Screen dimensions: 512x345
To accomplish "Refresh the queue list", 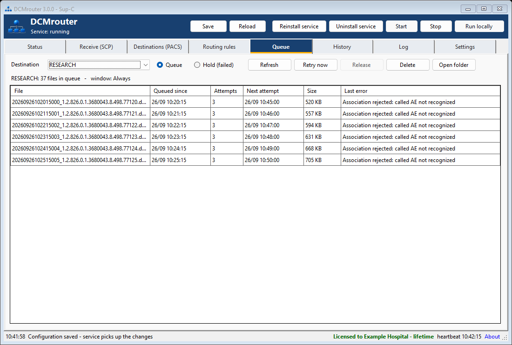I will coord(269,65).
